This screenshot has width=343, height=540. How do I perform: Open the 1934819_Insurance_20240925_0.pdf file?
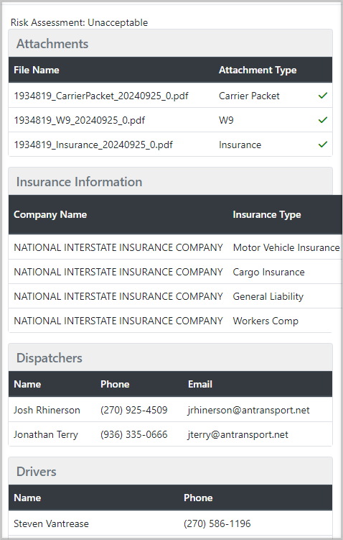[x=93, y=145]
